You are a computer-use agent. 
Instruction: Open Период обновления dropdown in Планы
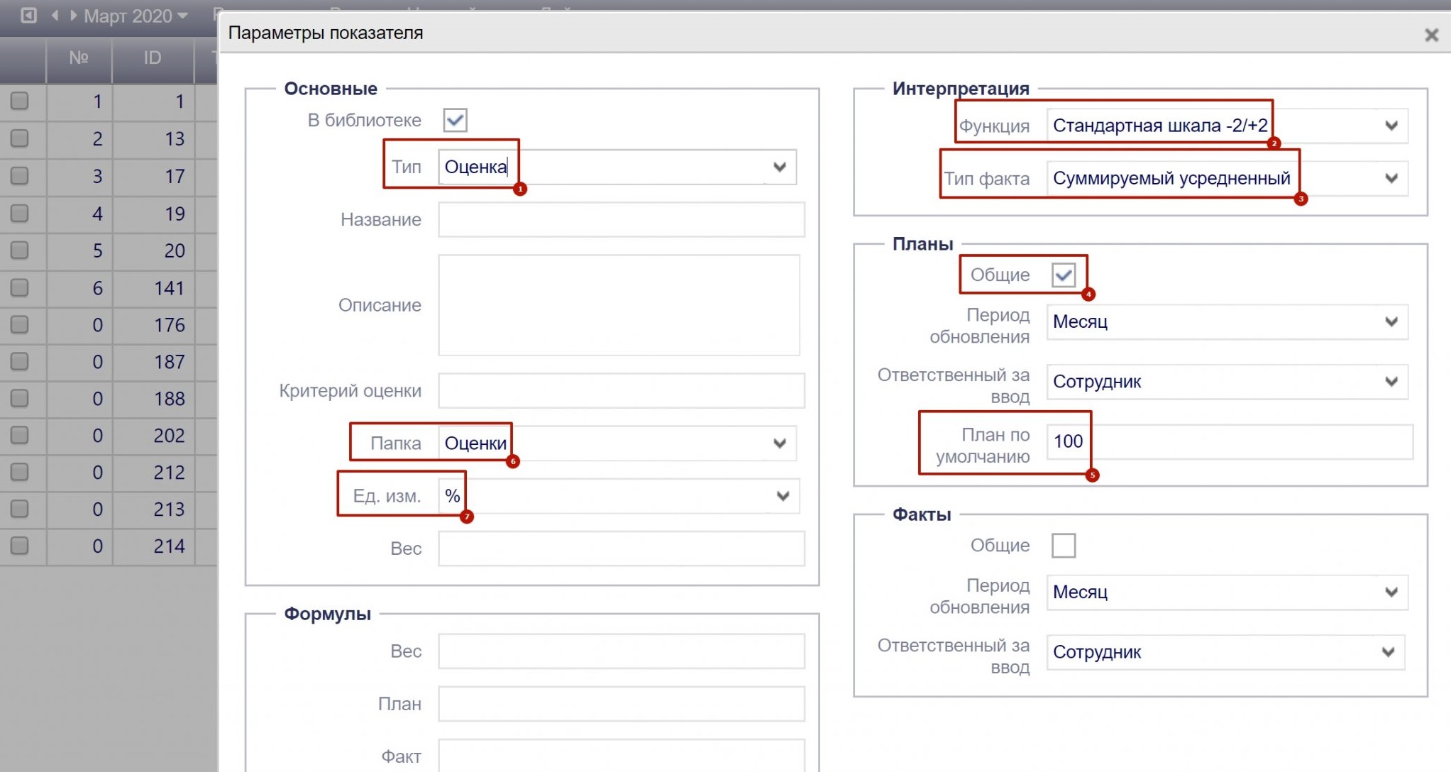(1391, 321)
